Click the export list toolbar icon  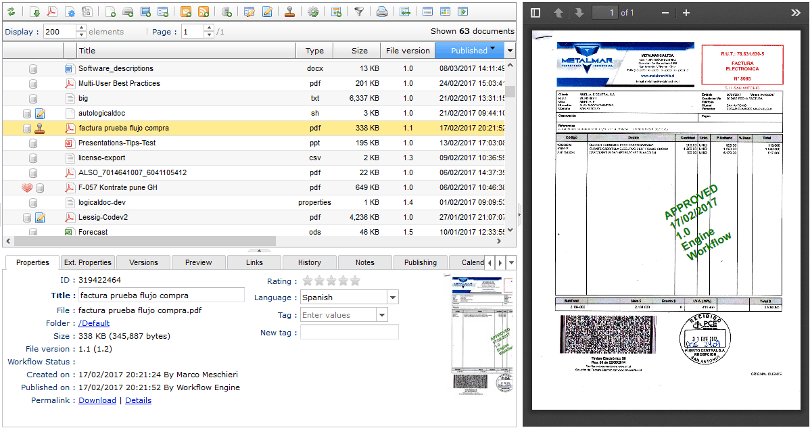[x=405, y=11]
